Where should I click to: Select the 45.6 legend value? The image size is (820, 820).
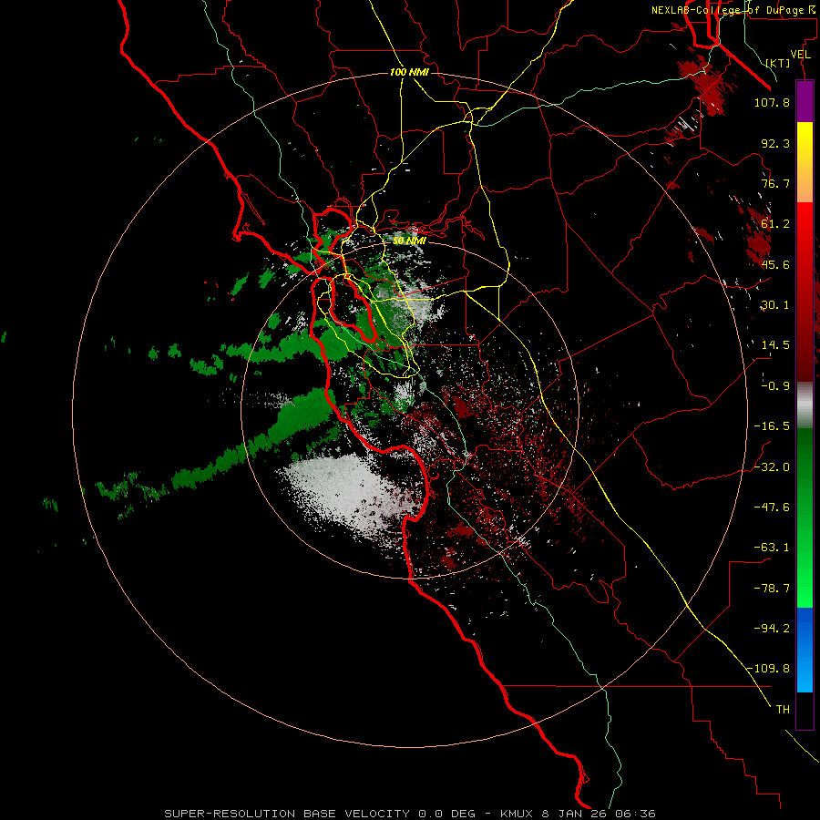click(775, 264)
